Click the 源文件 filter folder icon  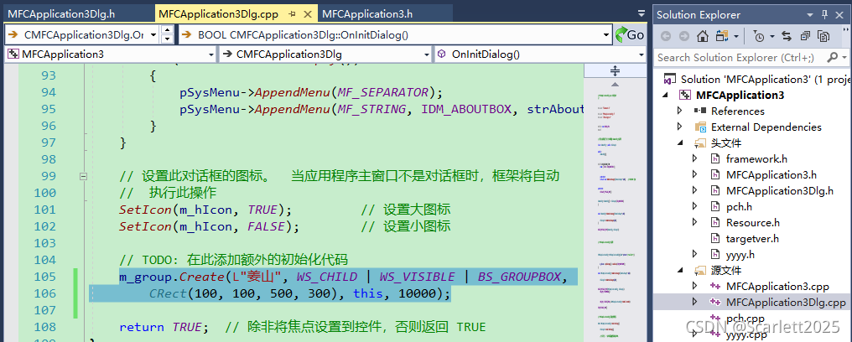(x=700, y=270)
